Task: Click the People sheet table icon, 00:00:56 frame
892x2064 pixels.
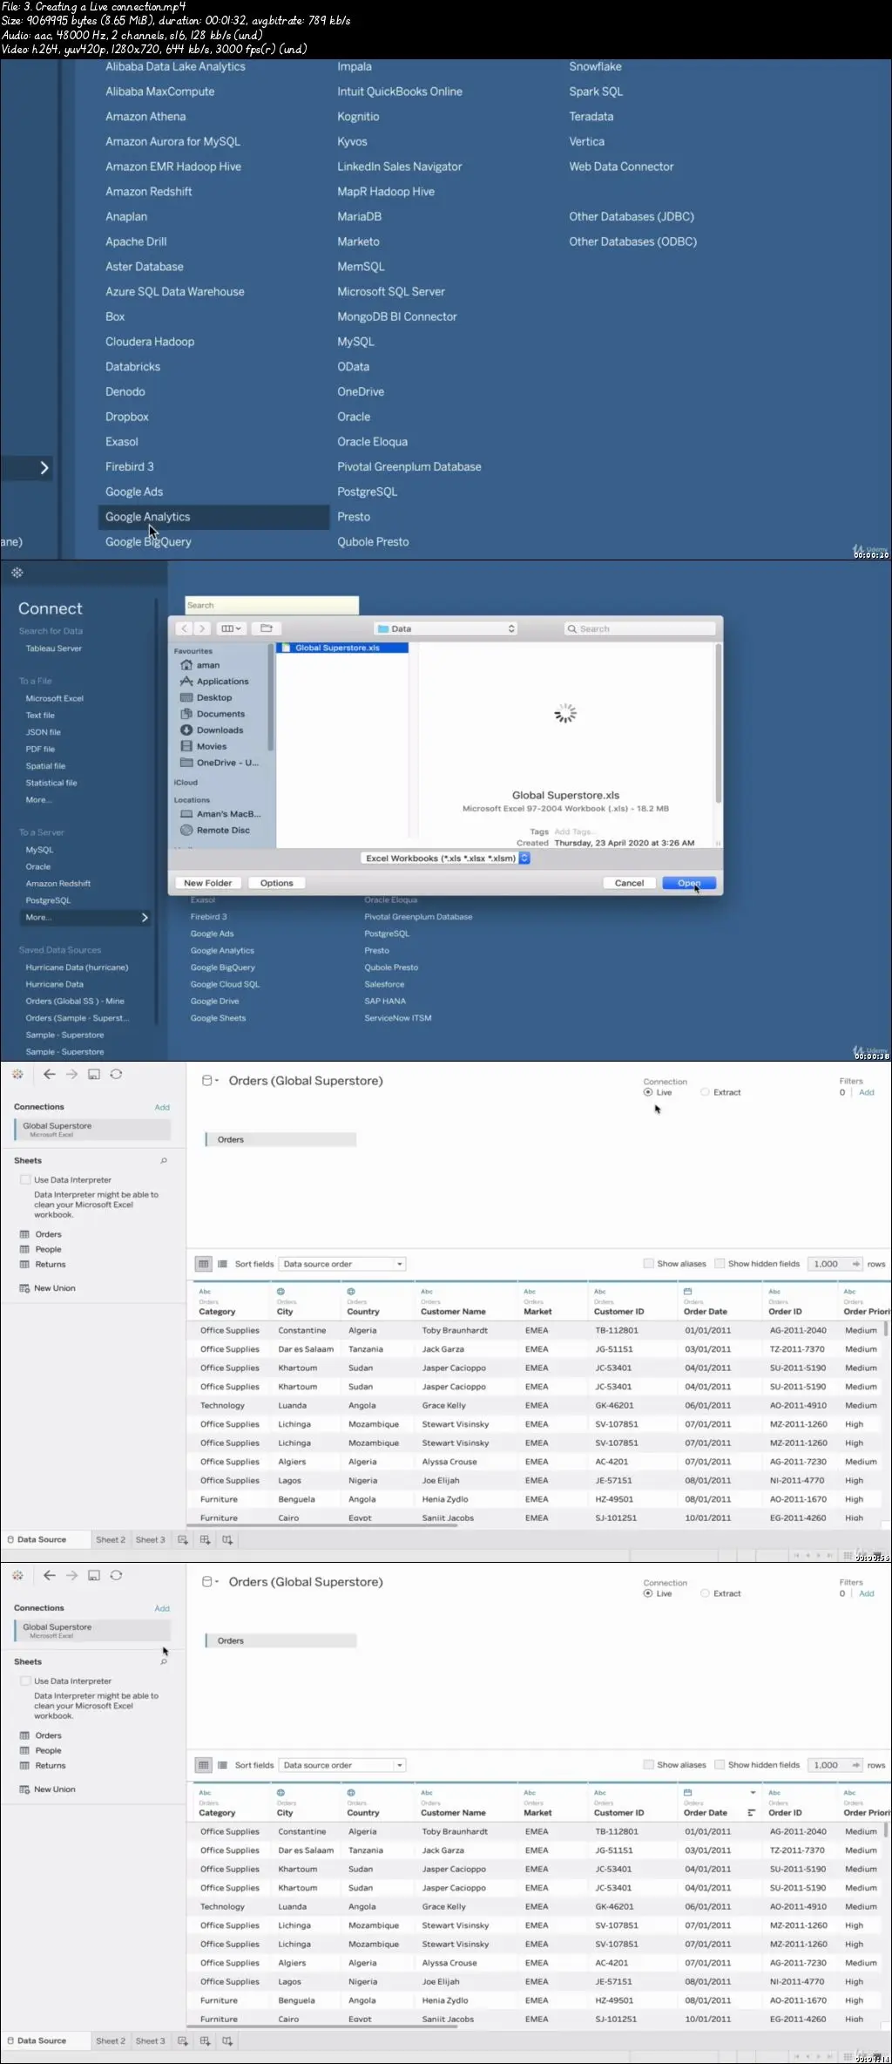Action: coord(24,1250)
